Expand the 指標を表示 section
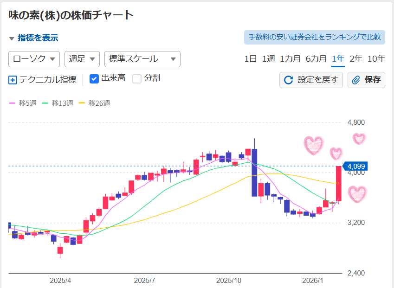The image size is (394, 288). click(33, 38)
